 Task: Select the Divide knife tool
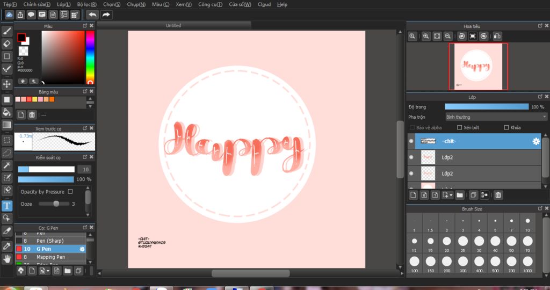point(6,231)
